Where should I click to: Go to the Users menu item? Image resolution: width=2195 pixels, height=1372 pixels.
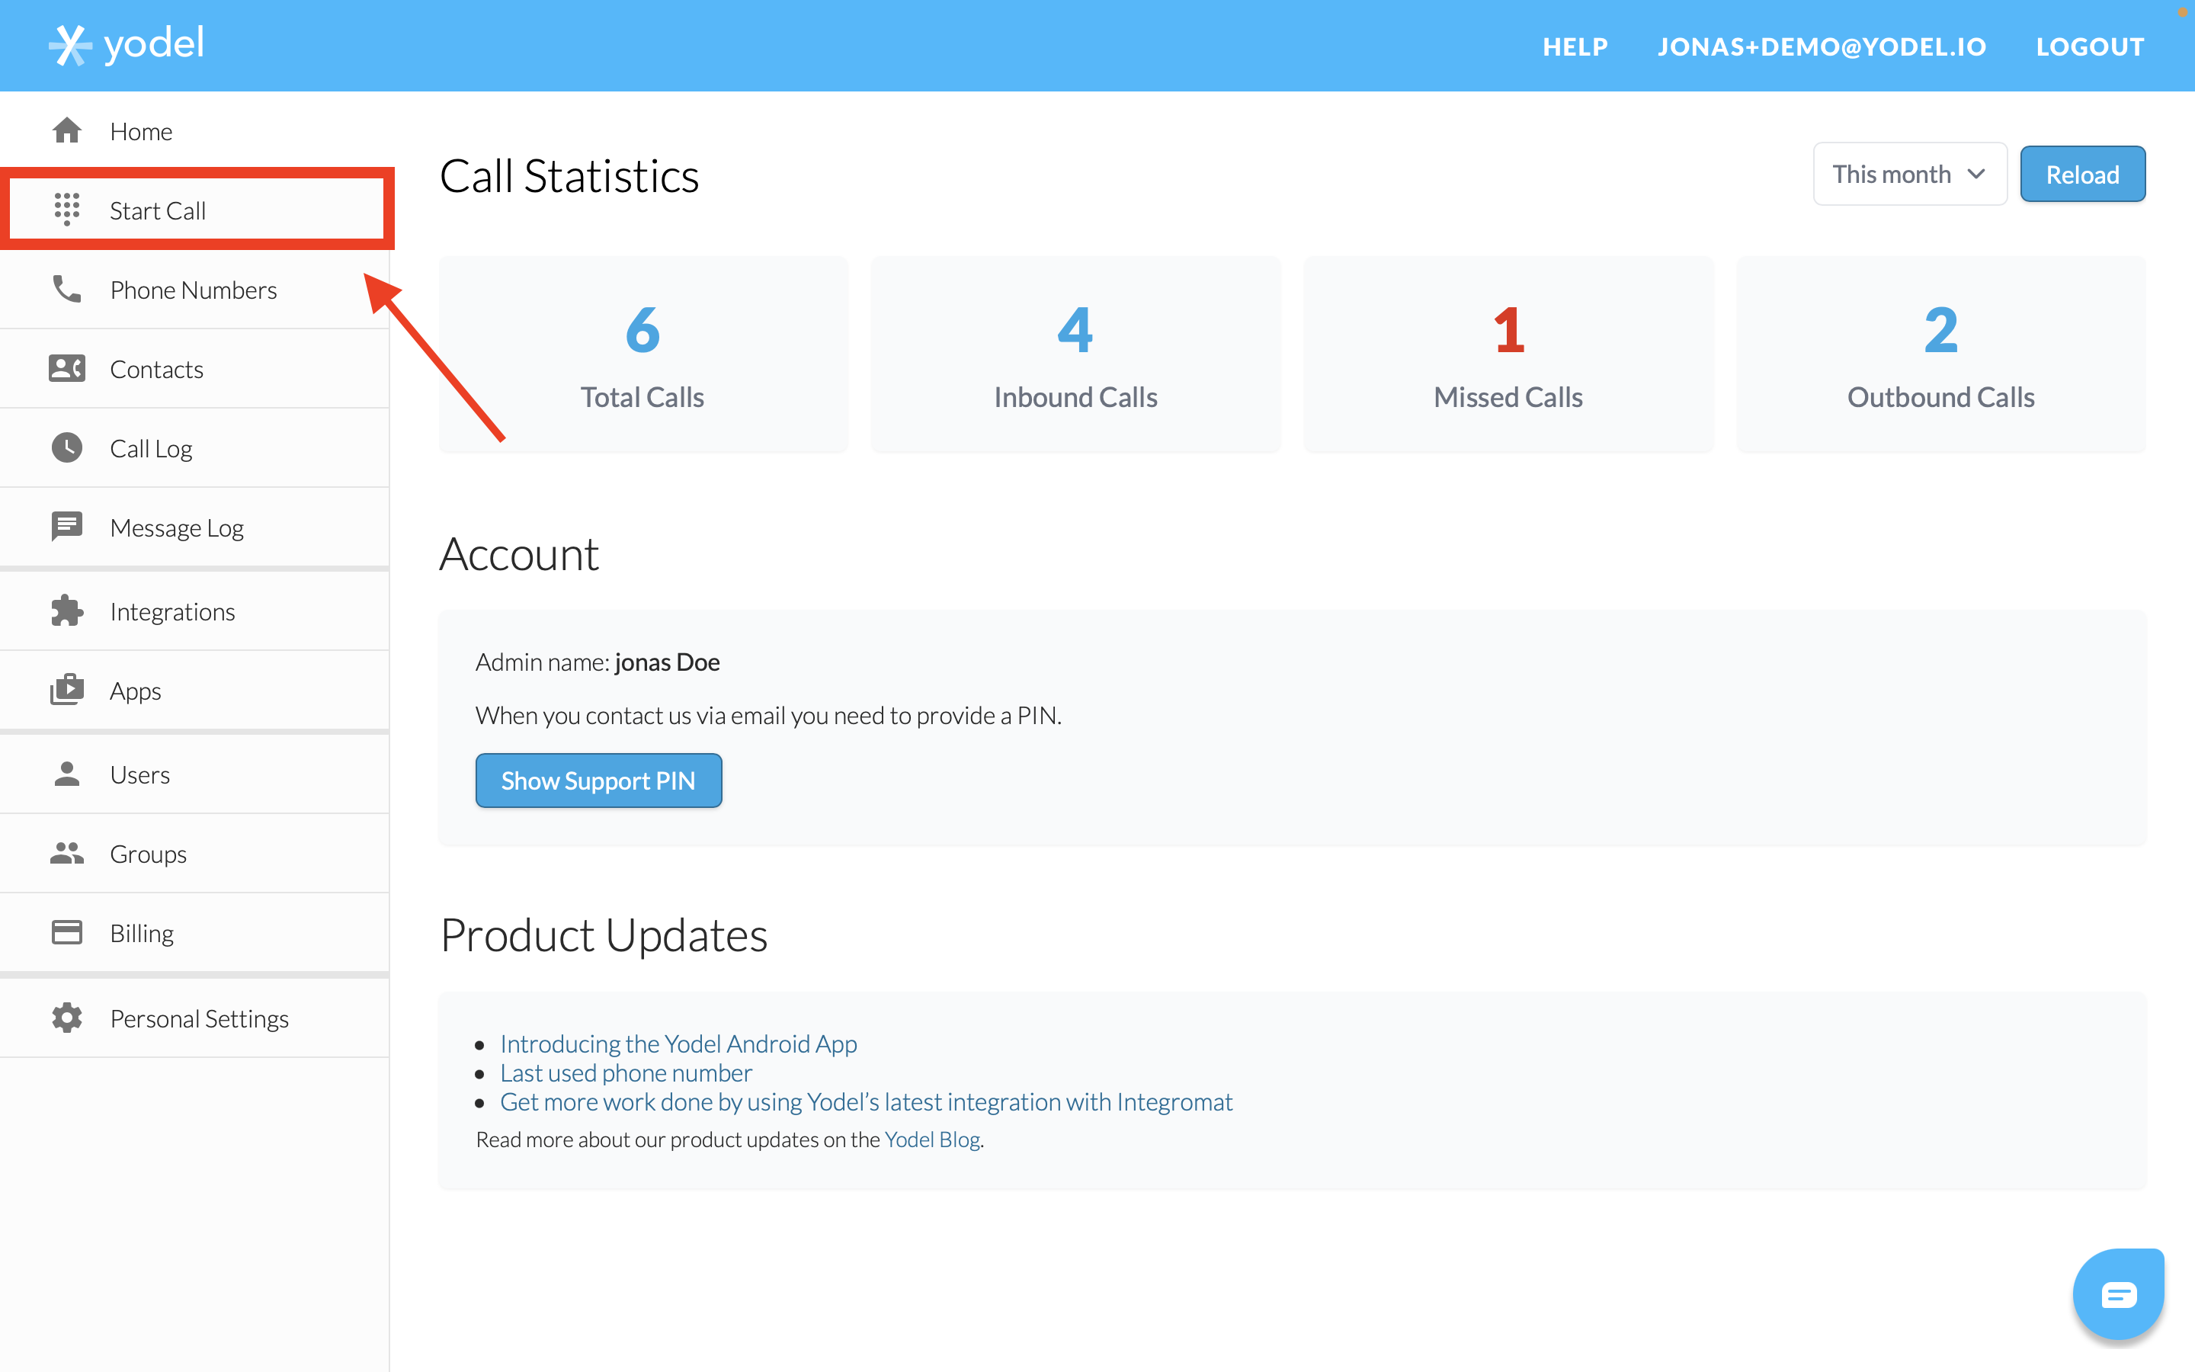tap(139, 775)
